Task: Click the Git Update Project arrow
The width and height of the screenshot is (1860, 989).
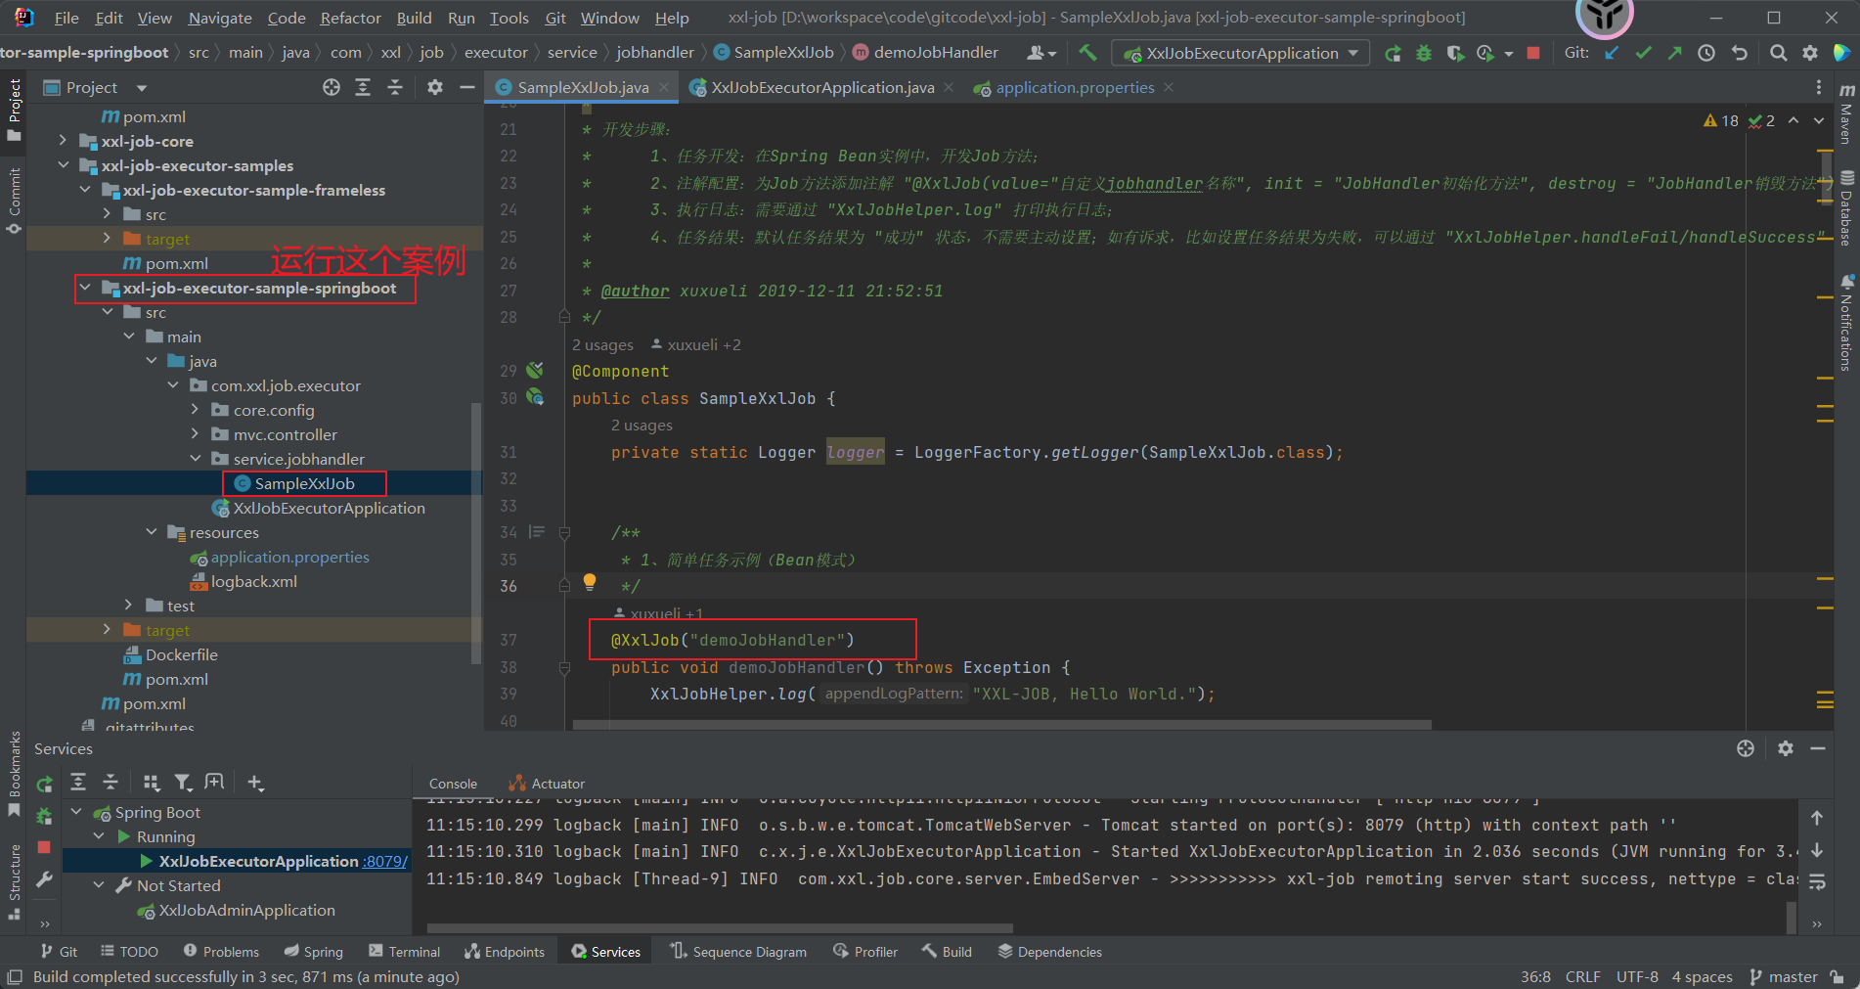Action: pos(1613,53)
